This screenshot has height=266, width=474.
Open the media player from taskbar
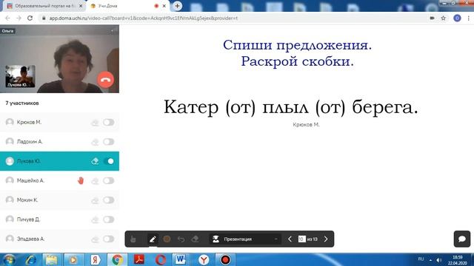(73, 259)
